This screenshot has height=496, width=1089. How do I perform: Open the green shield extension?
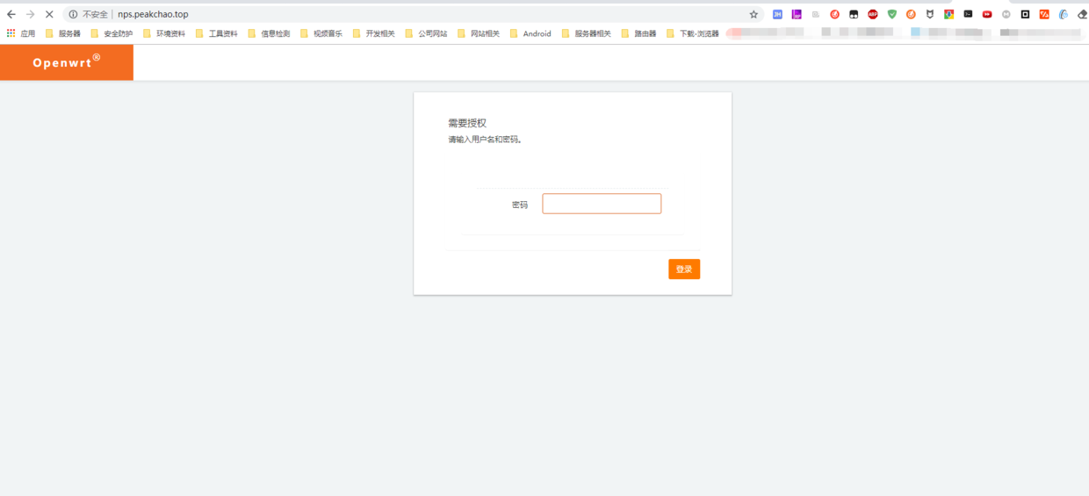892,14
